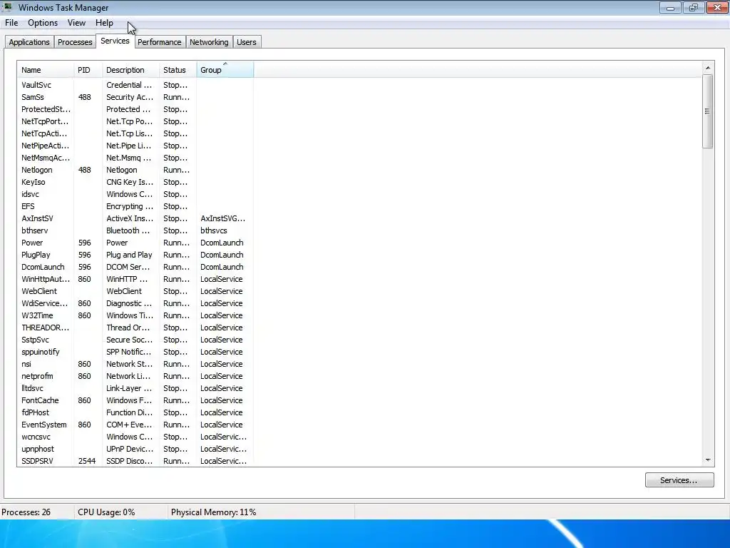Select the WdiService... service row
The image size is (730, 548).
click(135, 303)
